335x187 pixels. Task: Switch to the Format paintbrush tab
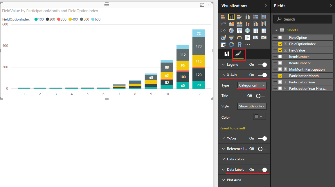click(x=238, y=54)
